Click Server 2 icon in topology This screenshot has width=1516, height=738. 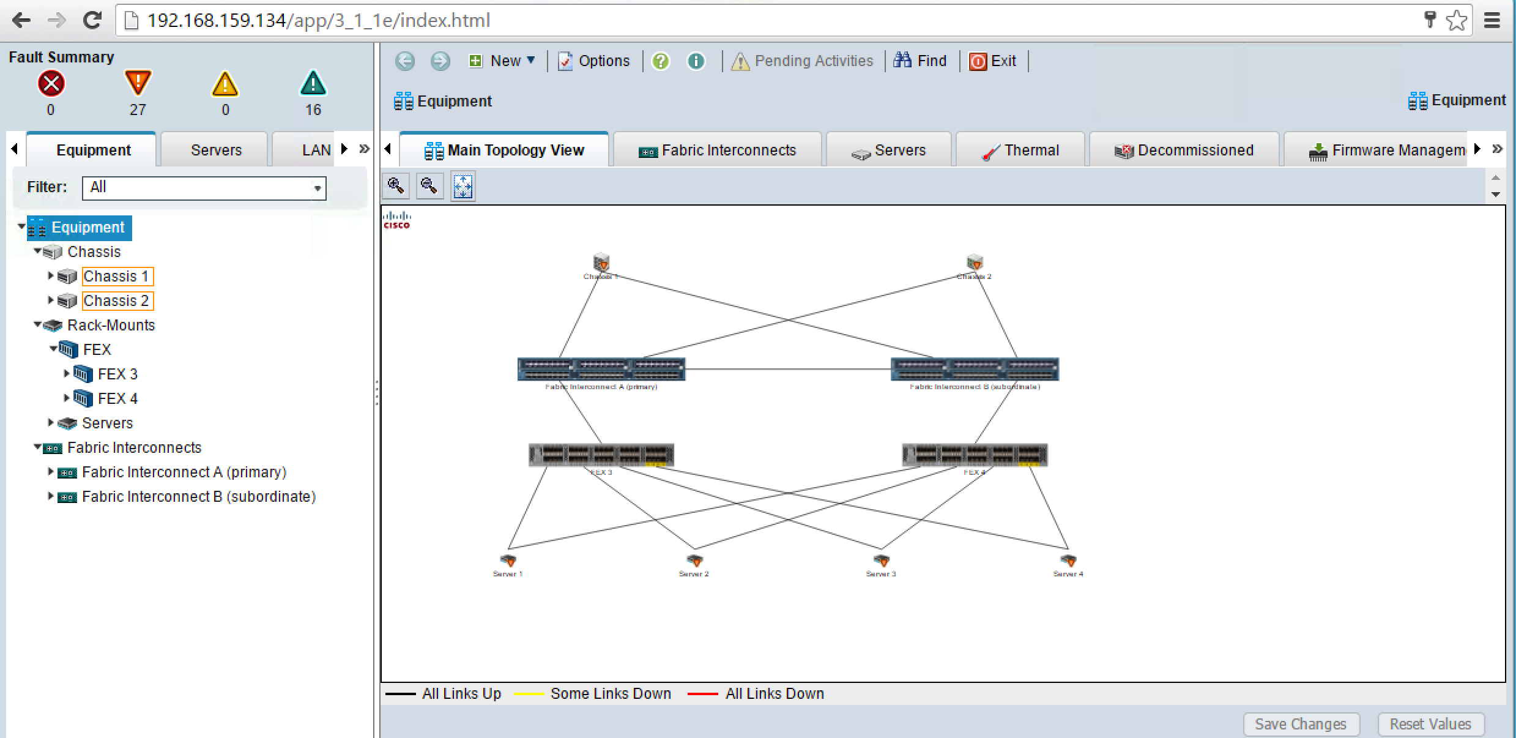[694, 561]
